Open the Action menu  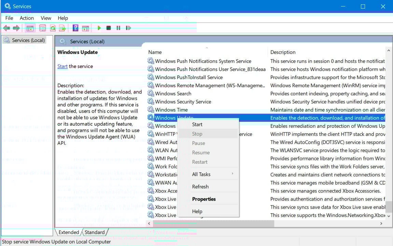pyautogui.click(x=27, y=18)
